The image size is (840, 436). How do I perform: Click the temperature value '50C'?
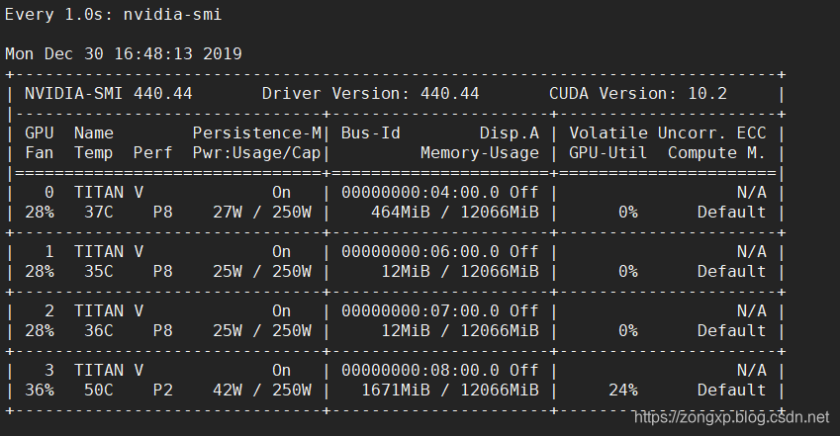99,391
